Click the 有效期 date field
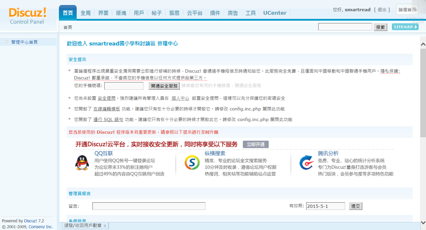 326,206
